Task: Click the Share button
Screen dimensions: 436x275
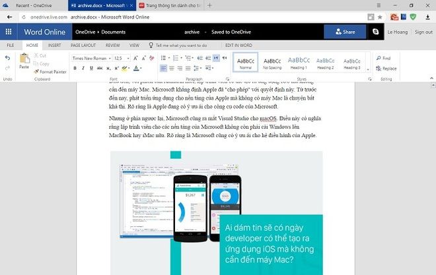Action: click(345, 32)
